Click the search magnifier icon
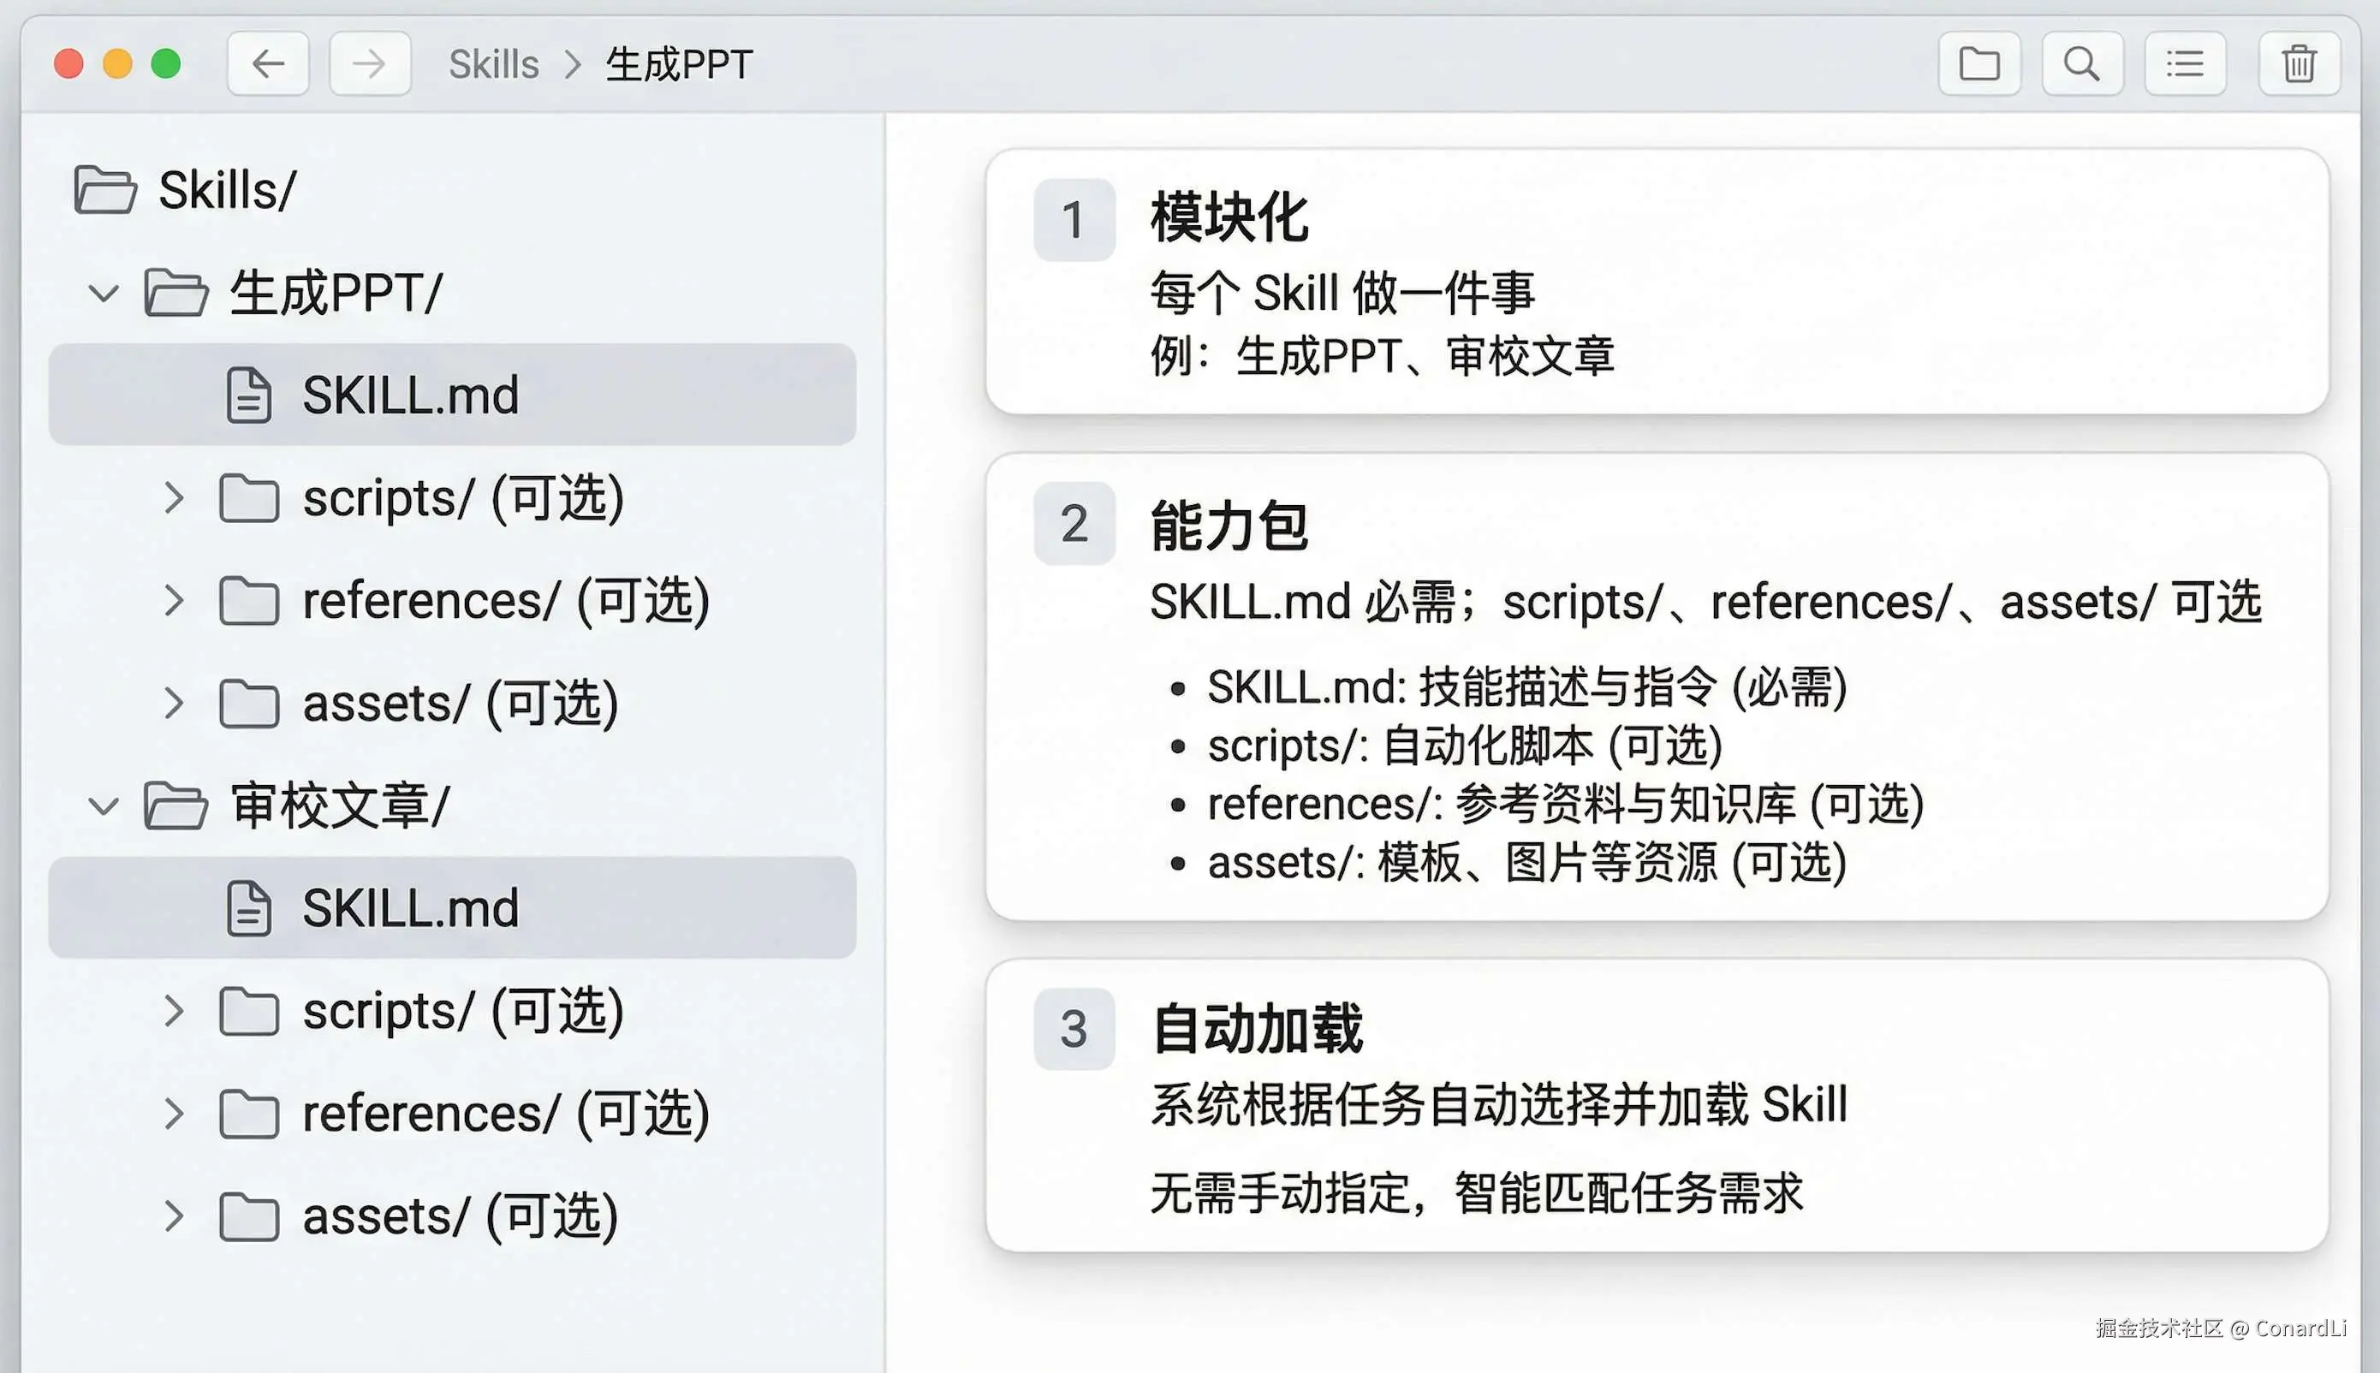The height and width of the screenshot is (1373, 2380). click(2082, 64)
